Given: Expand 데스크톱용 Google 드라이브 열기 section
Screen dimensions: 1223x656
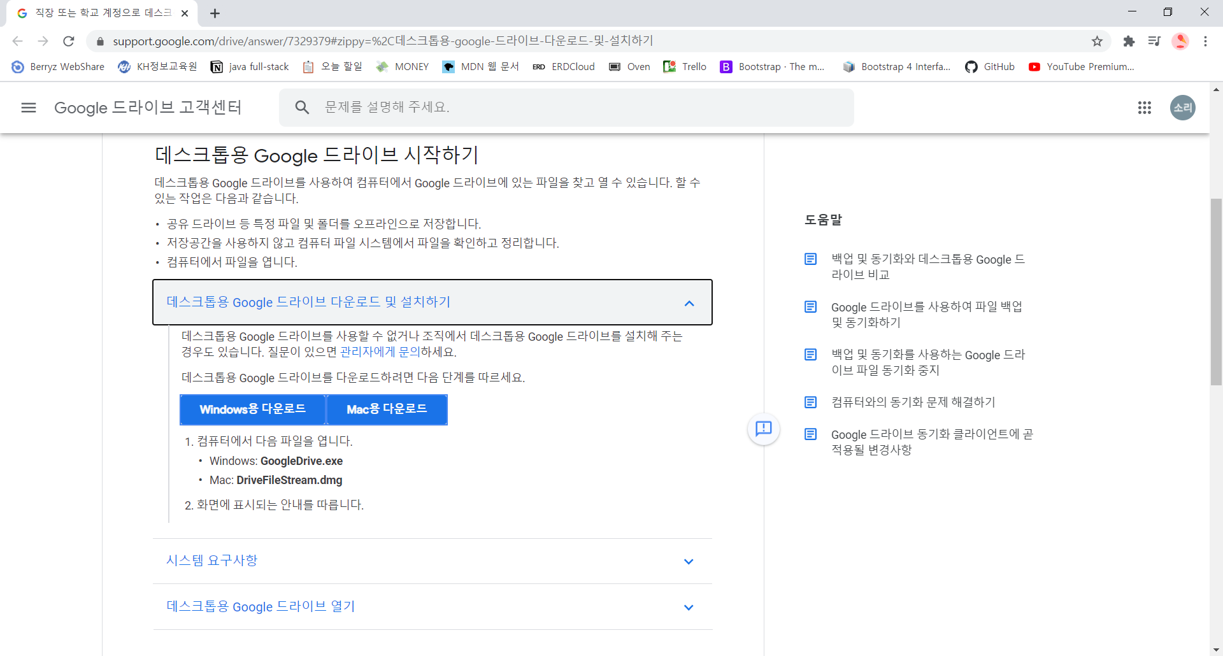Looking at the screenshot, I should pyautogui.click(x=433, y=607).
